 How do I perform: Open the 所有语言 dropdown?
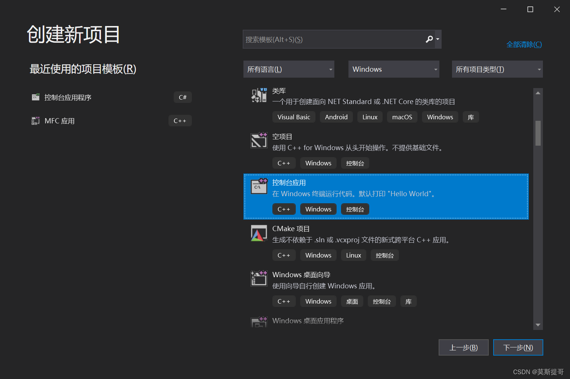[x=289, y=69]
